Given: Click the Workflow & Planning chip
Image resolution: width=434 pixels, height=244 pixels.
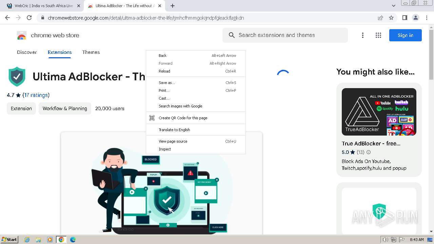Looking at the screenshot, I should pos(65,108).
